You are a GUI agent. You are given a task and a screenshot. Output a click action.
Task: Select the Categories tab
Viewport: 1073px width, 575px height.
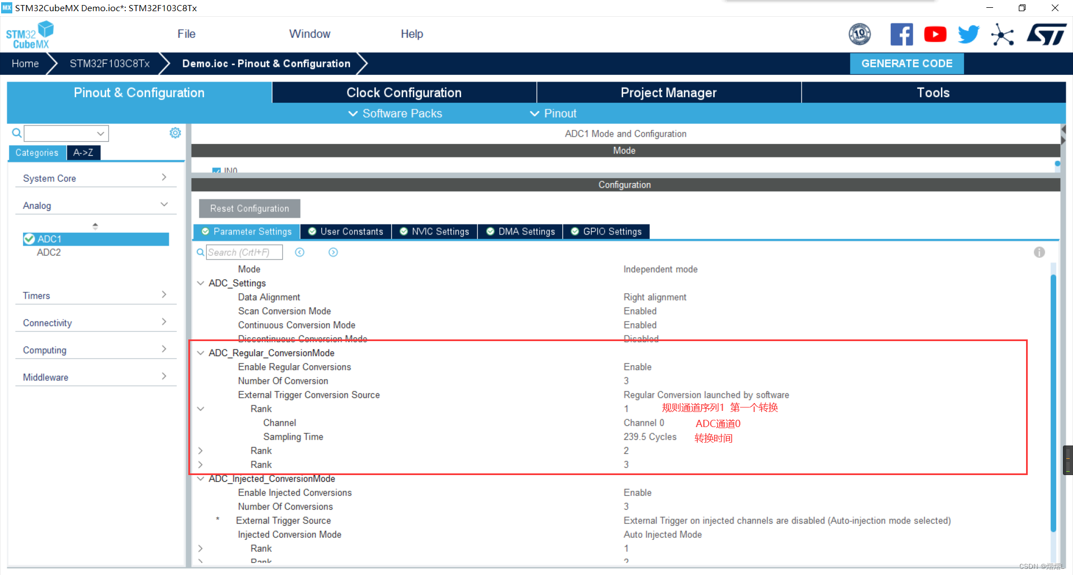(x=37, y=152)
